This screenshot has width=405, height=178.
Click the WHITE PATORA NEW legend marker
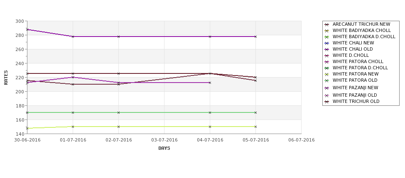327,74
